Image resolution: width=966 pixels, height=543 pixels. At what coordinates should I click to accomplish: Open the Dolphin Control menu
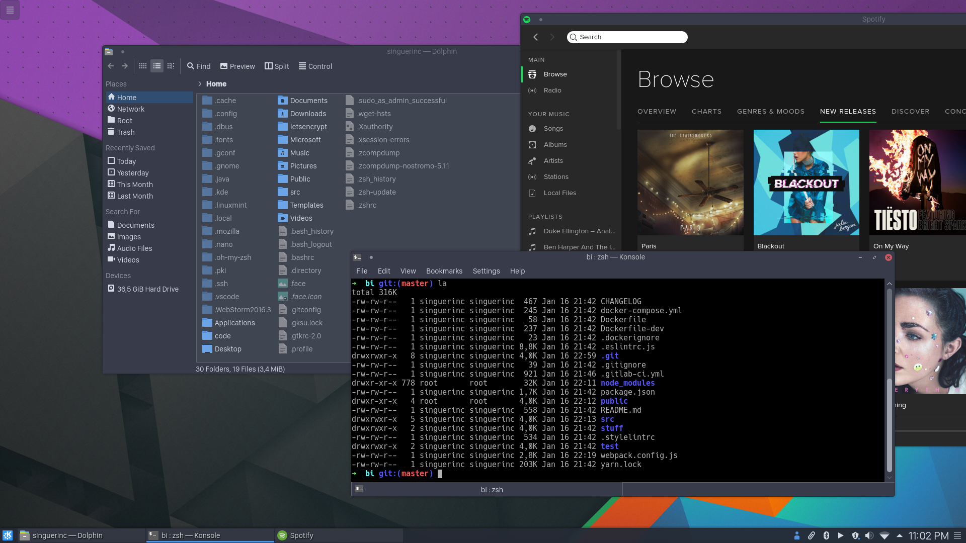[315, 66]
